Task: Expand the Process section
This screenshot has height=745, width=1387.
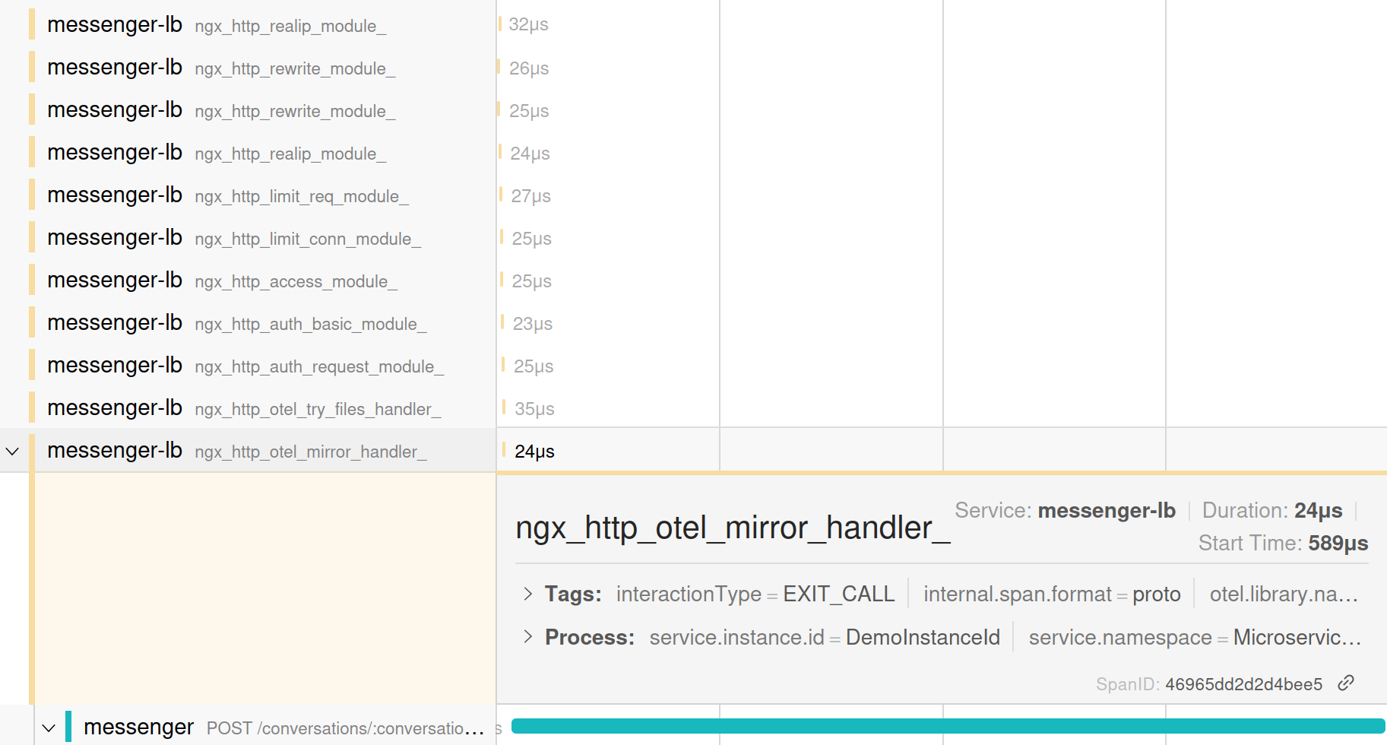Action: (x=528, y=637)
